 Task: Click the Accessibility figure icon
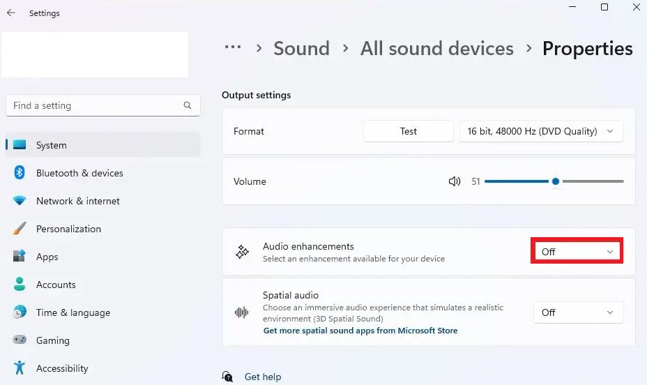pyautogui.click(x=20, y=368)
